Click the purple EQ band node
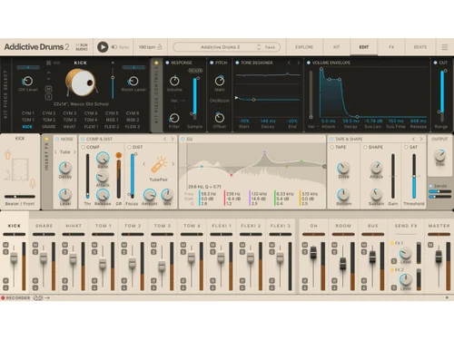 click(264, 151)
